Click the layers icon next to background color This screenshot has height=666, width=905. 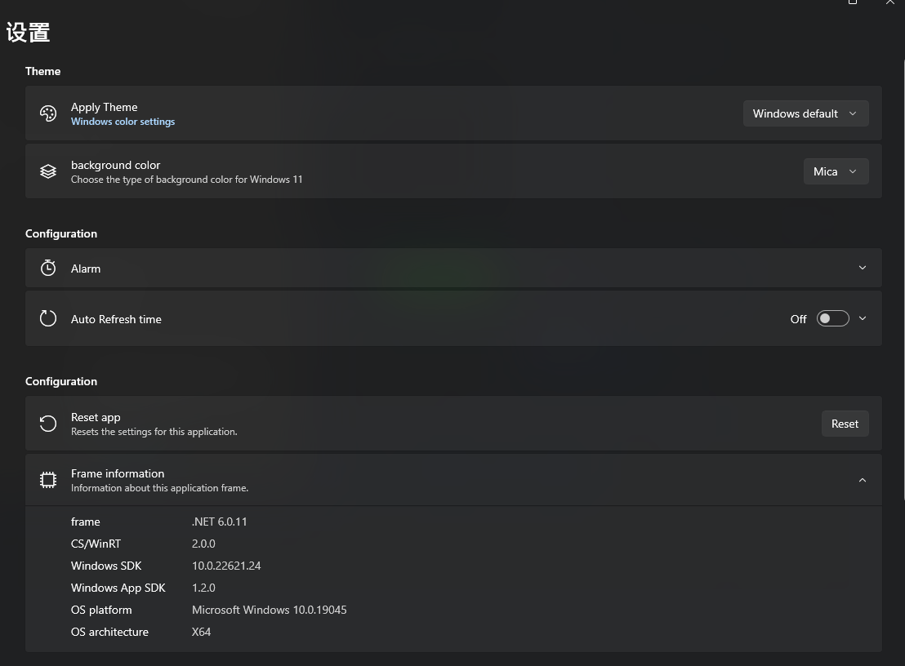click(48, 171)
